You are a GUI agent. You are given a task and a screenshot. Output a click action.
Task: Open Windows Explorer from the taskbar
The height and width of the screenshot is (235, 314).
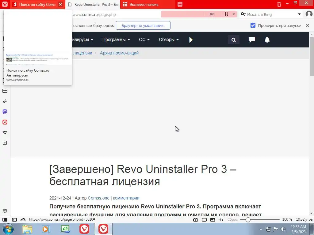coord(27,229)
